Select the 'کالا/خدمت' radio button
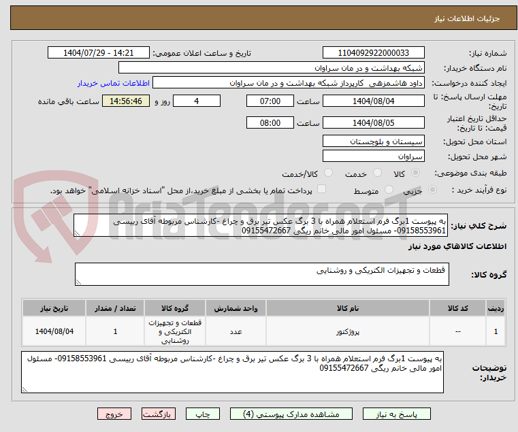The width and height of the screenshot is (518, 432). tap(328, 173)
